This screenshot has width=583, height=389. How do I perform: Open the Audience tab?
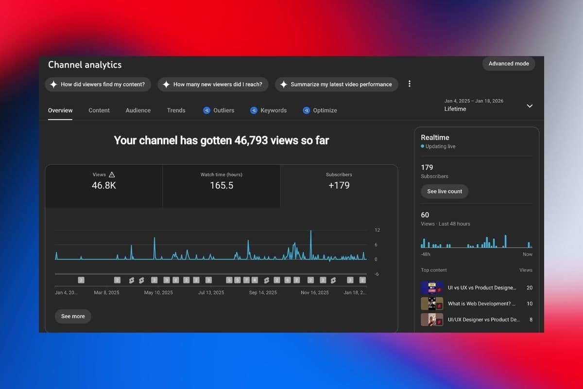138,110
